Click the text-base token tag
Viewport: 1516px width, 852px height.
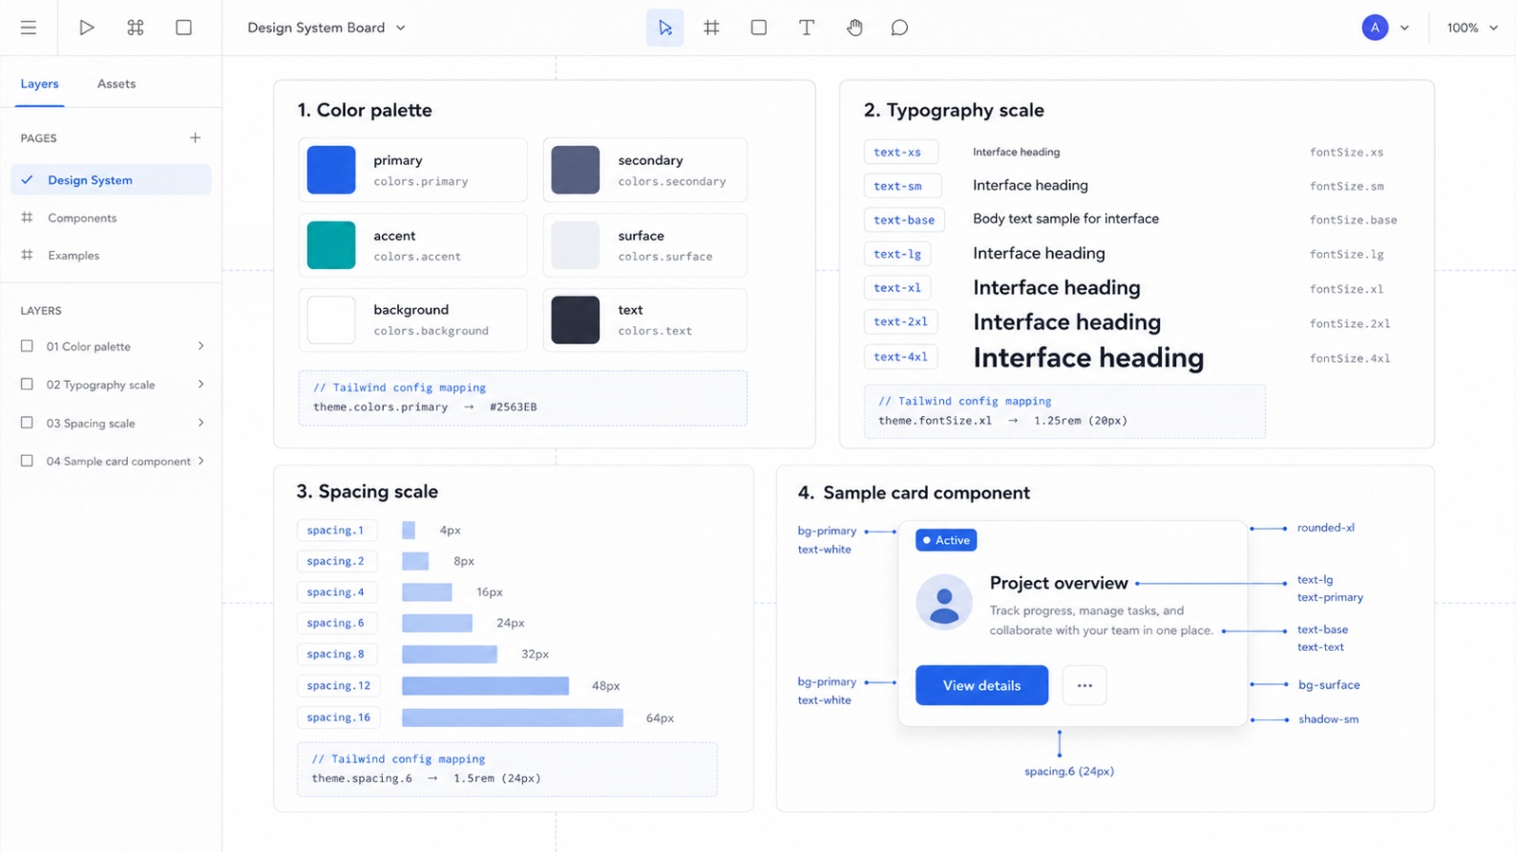point(904,219)
